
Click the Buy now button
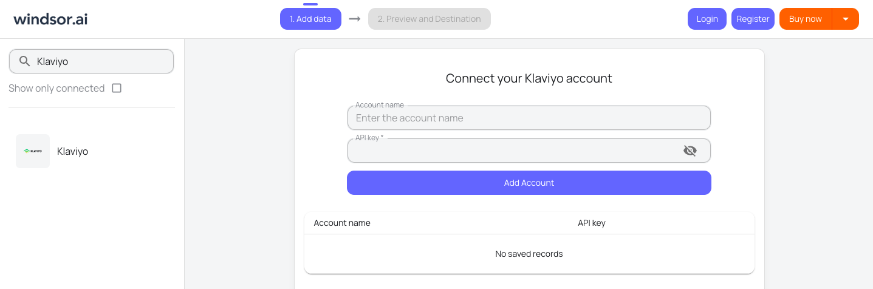[806, 19]
